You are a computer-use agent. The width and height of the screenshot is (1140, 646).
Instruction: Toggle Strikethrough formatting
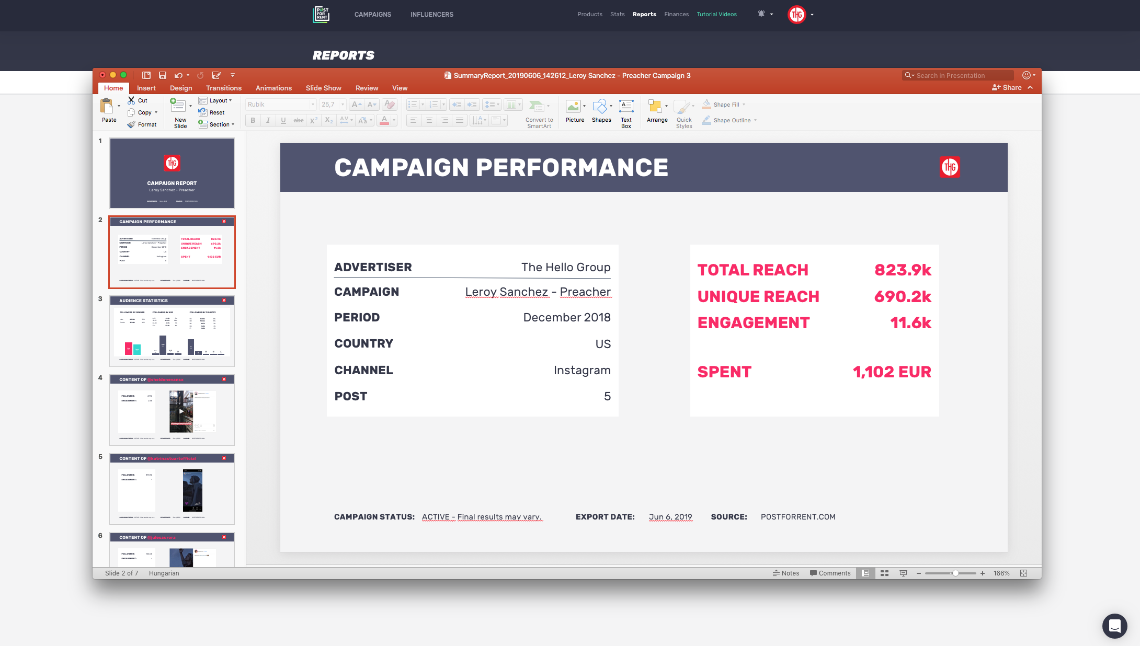click(299, 120)
